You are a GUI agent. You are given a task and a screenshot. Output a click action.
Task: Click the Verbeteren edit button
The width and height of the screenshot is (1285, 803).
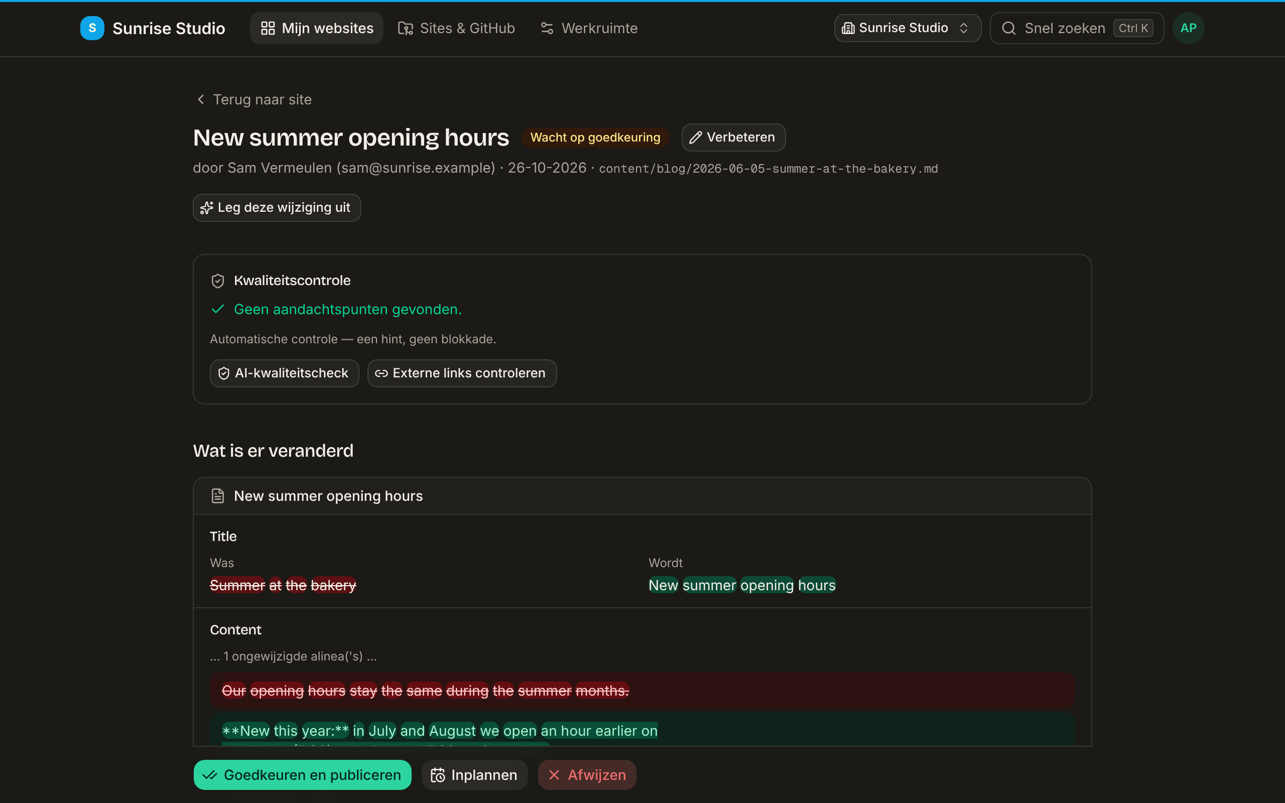click(x=733, y=138)
